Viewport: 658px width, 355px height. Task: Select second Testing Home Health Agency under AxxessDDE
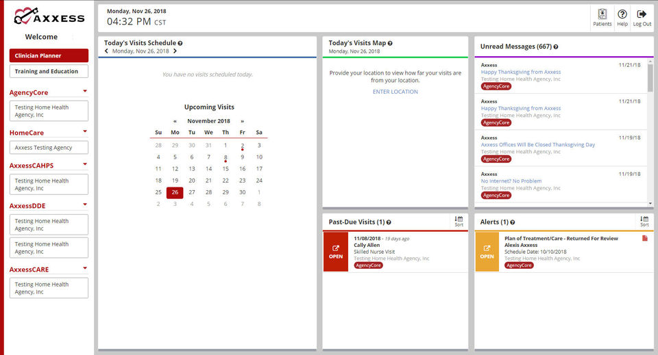(49, 248)
